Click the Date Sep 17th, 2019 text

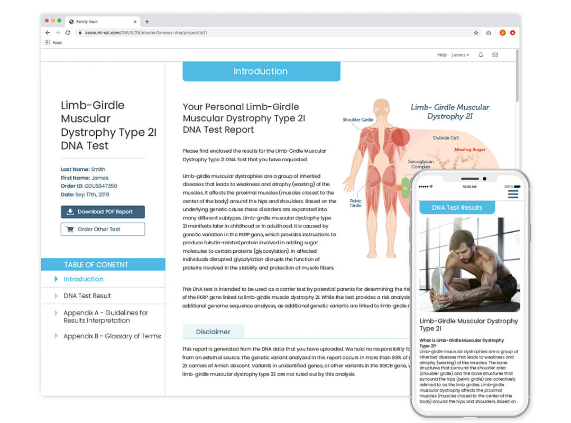(85, 195)
